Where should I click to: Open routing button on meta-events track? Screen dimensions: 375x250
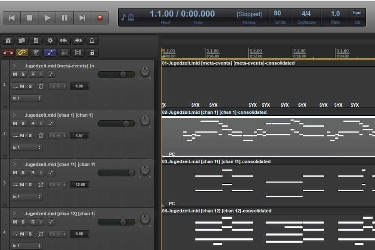(22, 86)
